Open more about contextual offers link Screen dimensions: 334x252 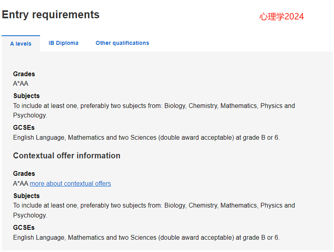pyautogui.click(x=70, y=183)
